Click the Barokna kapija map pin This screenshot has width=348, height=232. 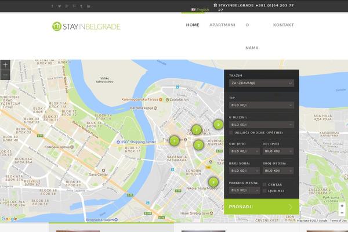(155, 108)
